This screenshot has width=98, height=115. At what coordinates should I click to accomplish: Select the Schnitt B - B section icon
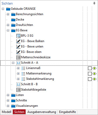(x=18, y=84)
